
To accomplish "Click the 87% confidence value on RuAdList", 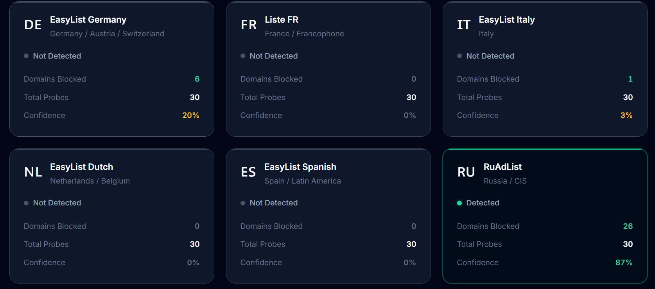I will click(624, 262).
